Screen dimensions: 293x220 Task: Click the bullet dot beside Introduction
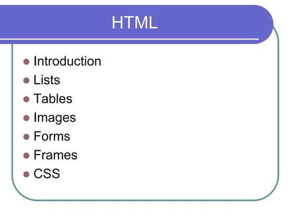pos(26,62)
